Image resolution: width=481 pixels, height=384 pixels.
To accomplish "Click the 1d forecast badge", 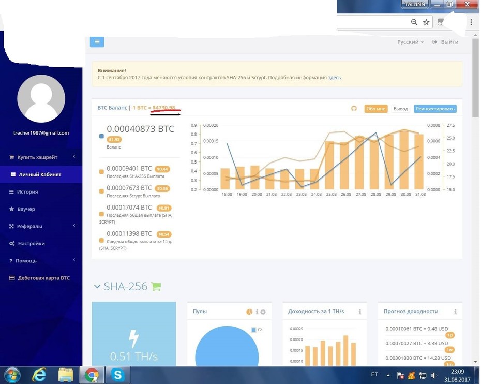I will (450, 335).
